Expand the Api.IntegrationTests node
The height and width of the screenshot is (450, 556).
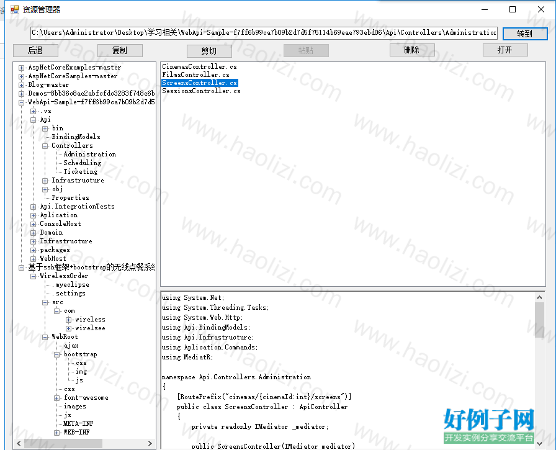click(34, 207)
